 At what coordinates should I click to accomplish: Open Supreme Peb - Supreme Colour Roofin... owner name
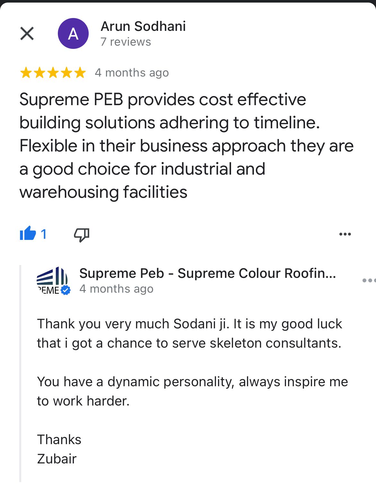click(x=208, y=273)
